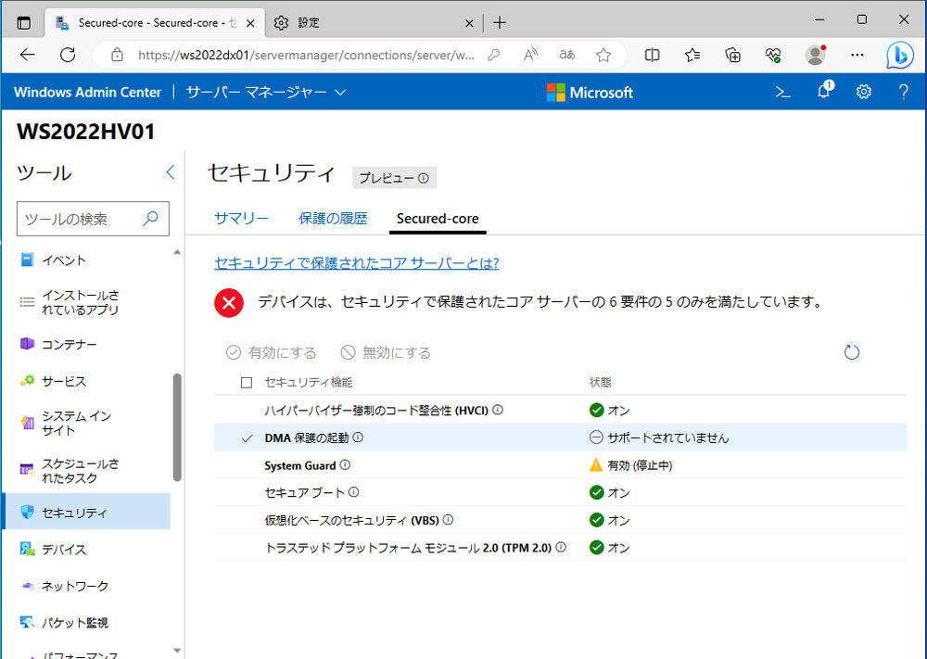Open the サービス tool
This screenshot has width=927, height=659.
click(x=87, y=381)
